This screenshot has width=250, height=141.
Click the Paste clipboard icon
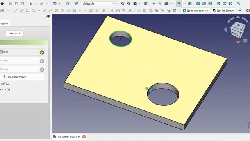point(23,4)
